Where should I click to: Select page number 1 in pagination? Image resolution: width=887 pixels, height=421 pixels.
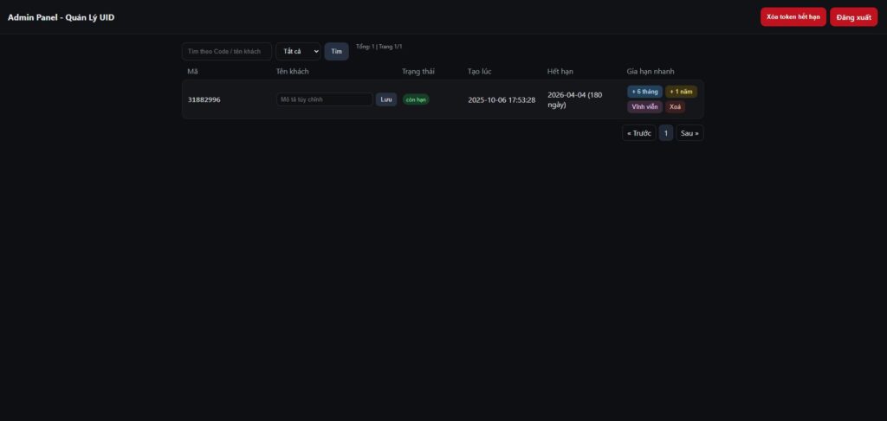tap(665, 133)
